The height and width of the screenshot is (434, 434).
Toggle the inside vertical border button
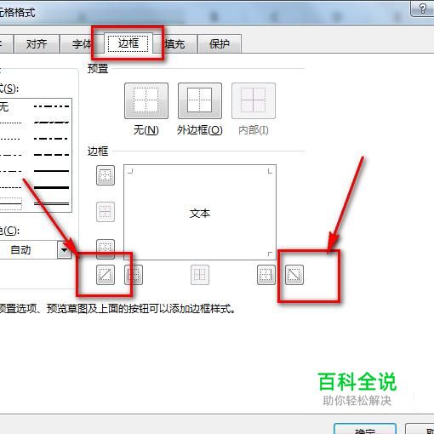pos(200,275)
